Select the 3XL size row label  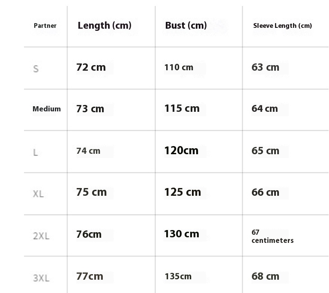[x=41, y=278]
